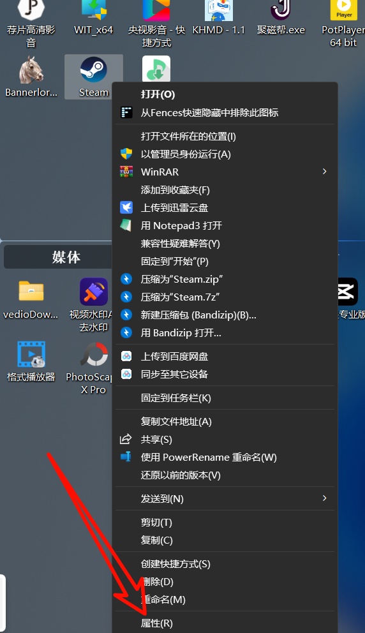This screenshot has height=633, width=365.
Task: Select 打开文件所在的位置(I)
Action: (x=225, y=137)
